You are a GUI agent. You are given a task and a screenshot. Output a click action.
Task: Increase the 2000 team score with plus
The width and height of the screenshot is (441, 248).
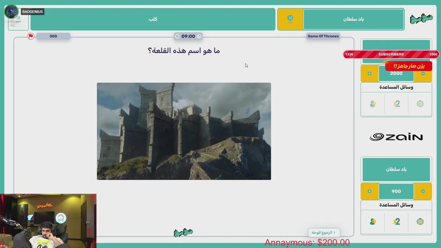(x=369, y=73)
